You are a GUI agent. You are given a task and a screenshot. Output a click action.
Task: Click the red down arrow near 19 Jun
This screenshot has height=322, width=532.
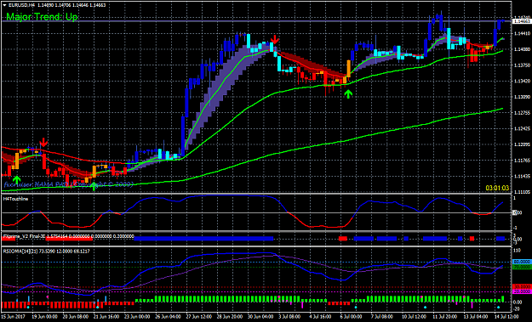[x=43, y=142]
